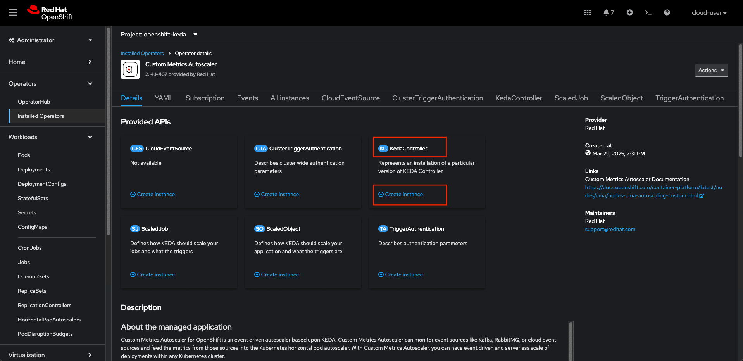
Task: Click the sidebar vertical scrollbar
Action: [x=109, y=132]
